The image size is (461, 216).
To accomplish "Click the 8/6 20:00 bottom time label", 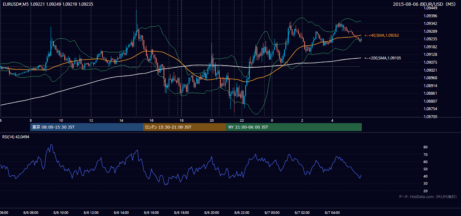I will (x=212, y=213).
